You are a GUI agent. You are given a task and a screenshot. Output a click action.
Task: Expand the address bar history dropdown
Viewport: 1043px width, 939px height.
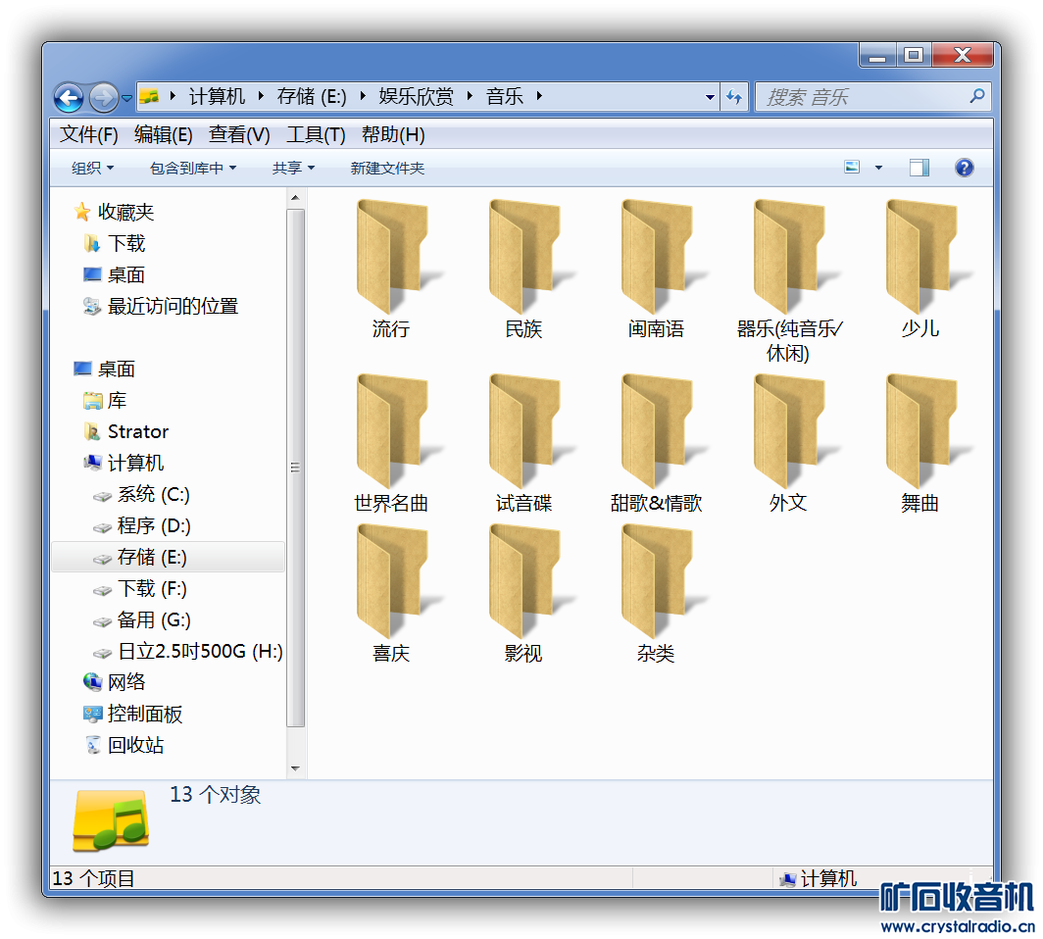click(710, 97)
